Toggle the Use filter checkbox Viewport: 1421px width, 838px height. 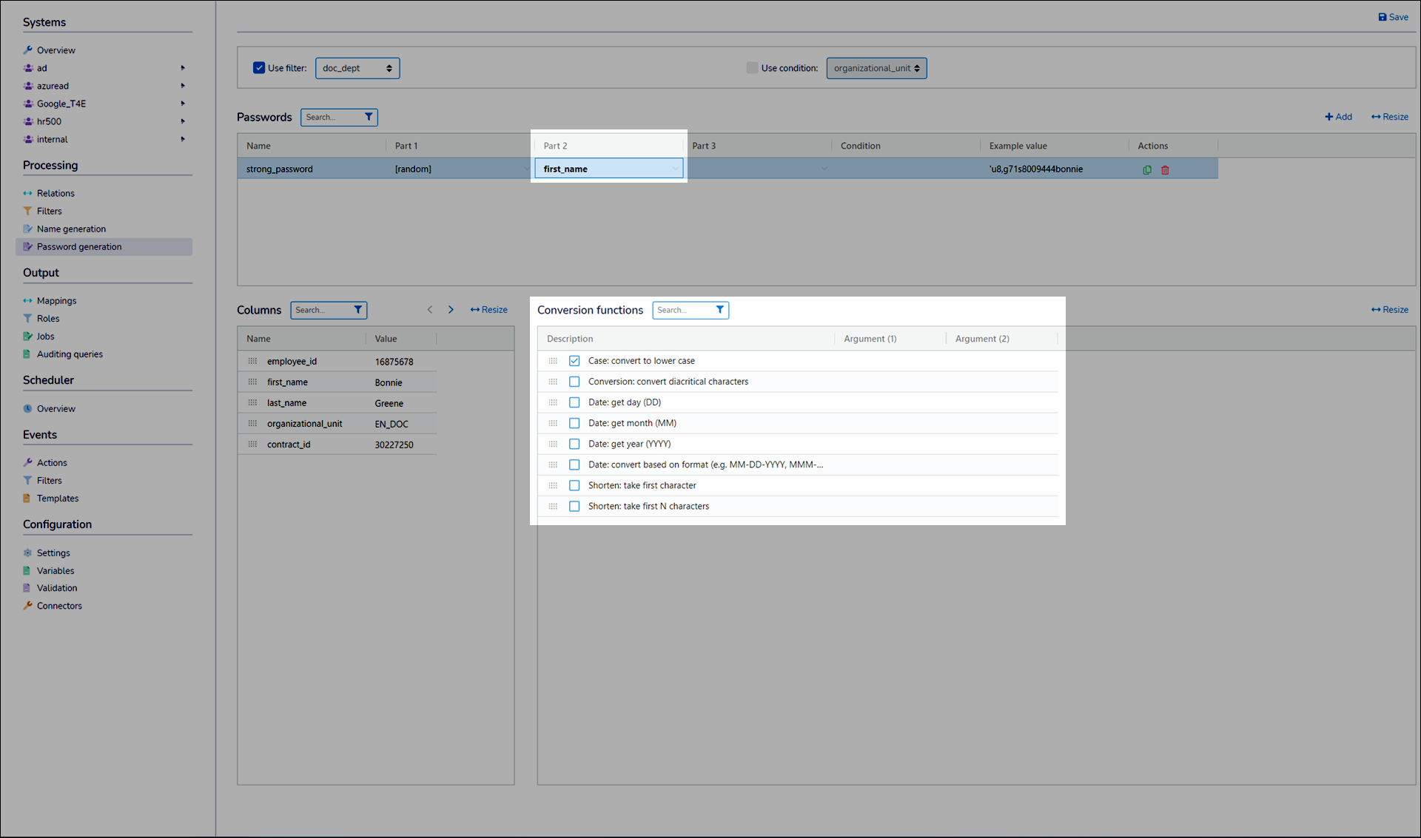pyautogui.click(x=259, y=68)
